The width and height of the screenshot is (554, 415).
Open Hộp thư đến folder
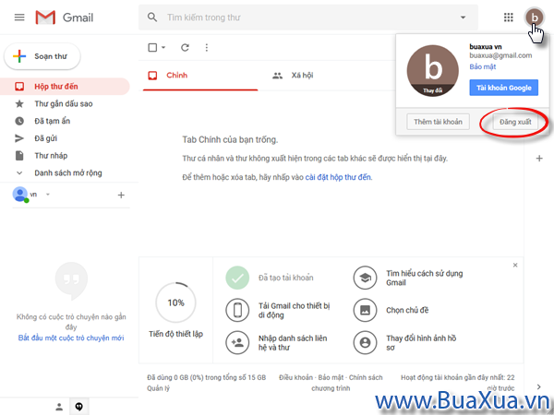[x=65, y=87]
